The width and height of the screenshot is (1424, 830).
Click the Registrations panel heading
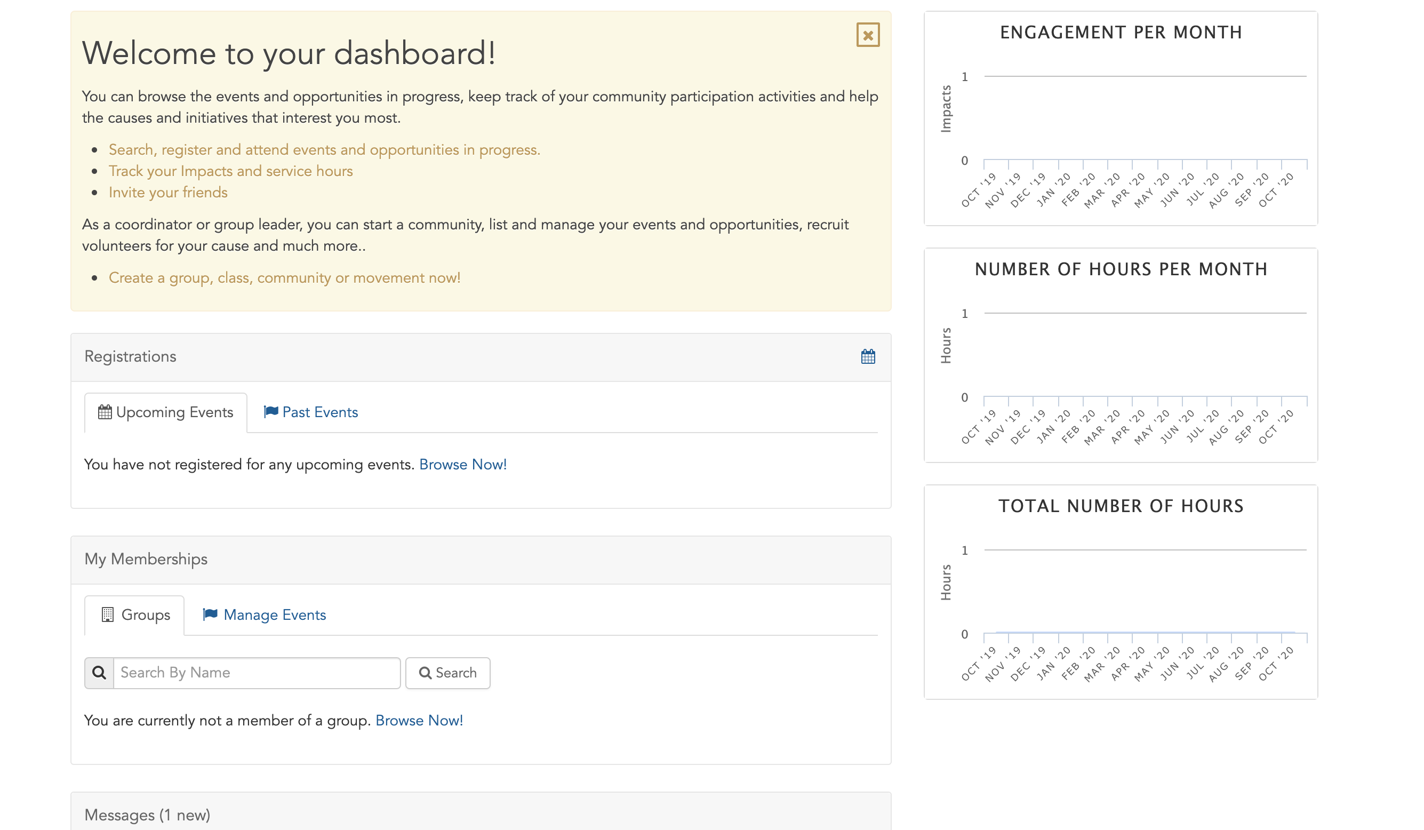131,356
